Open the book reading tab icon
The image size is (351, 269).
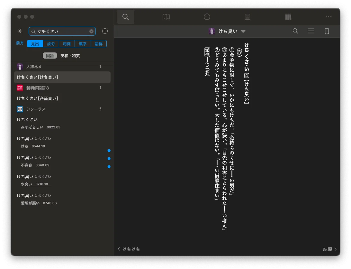click(166, 17)
